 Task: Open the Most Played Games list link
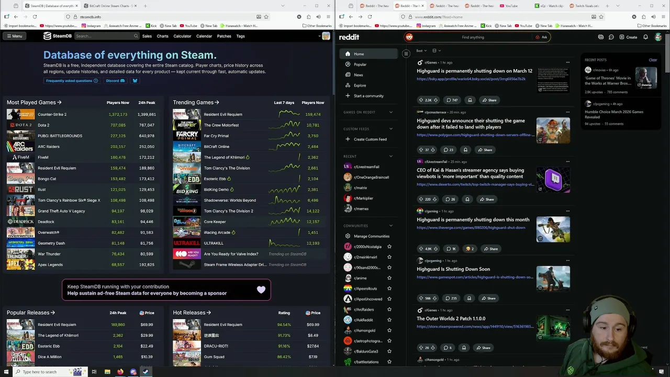pyautogui.click(x=34, y=103)
